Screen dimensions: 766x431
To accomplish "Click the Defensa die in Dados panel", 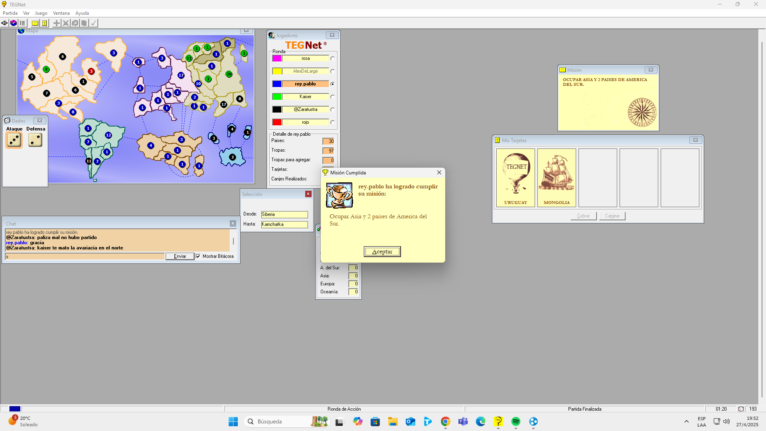I will (x=36, y=140).
